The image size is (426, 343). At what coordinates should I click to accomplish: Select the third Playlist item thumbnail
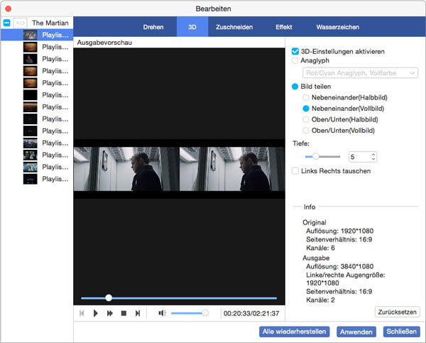(30, 59)
